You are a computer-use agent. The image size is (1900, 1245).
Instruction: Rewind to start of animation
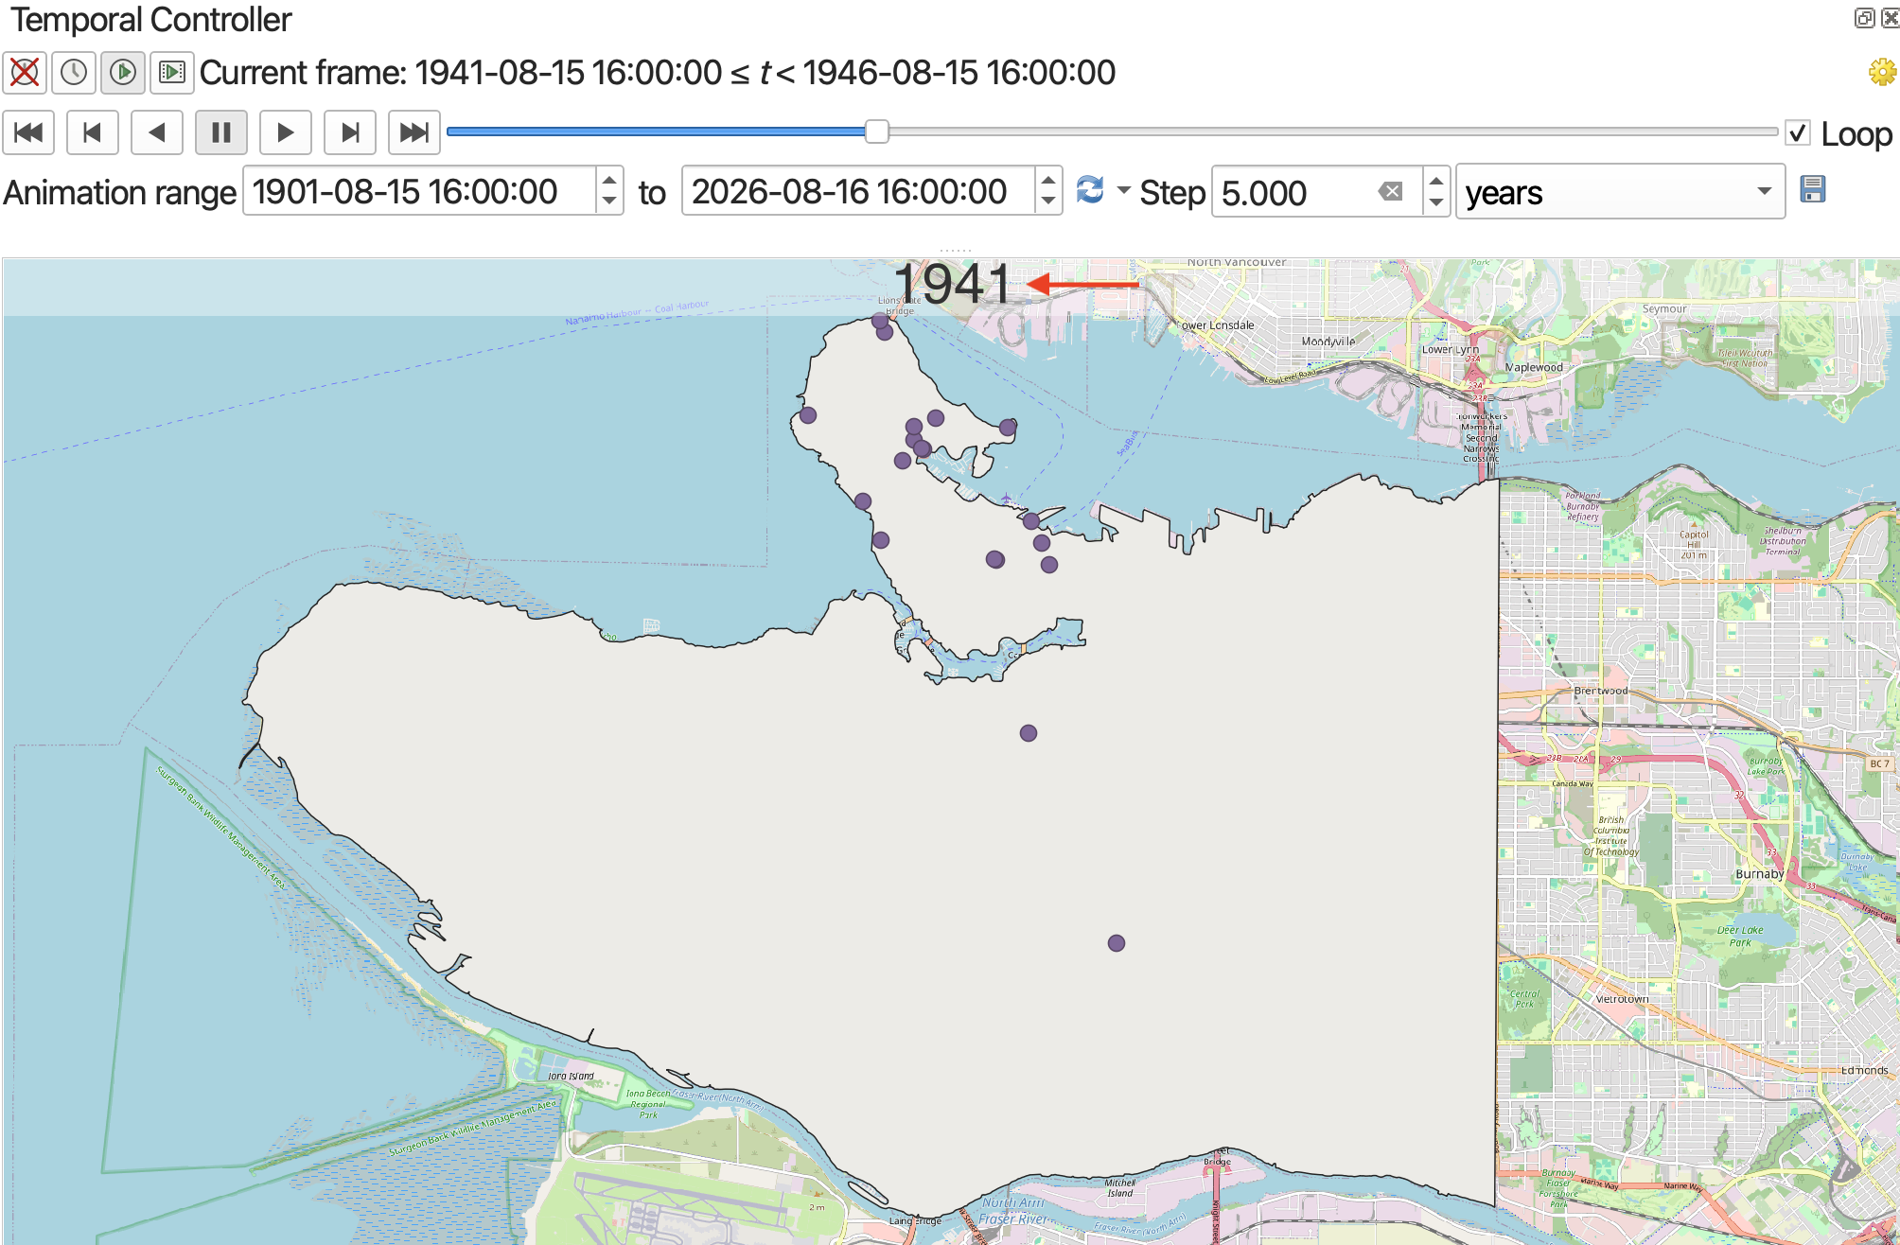tap(28, 132)
